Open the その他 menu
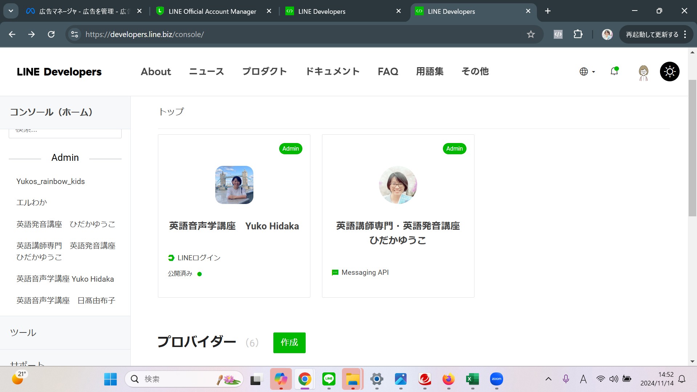 point(475,72)
